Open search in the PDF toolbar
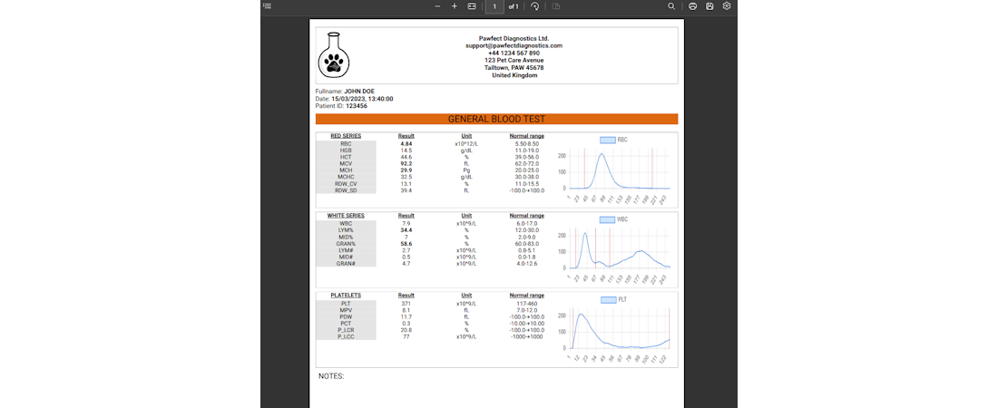The width and height of the screenshot is (998, 408). point(671,6)
